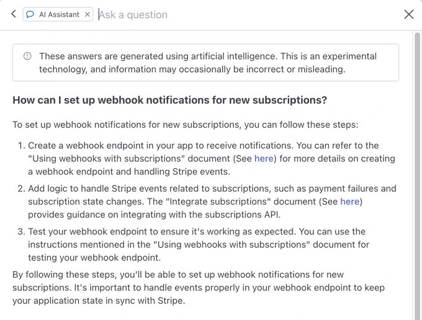Click 'Using webhooks with subscriptions' in step 3
The height and width of the screenshot is (320, 422).
click(231, 245)
